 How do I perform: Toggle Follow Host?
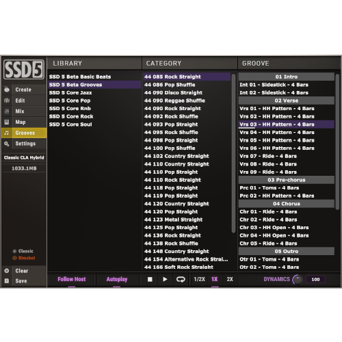pos(72,279)
